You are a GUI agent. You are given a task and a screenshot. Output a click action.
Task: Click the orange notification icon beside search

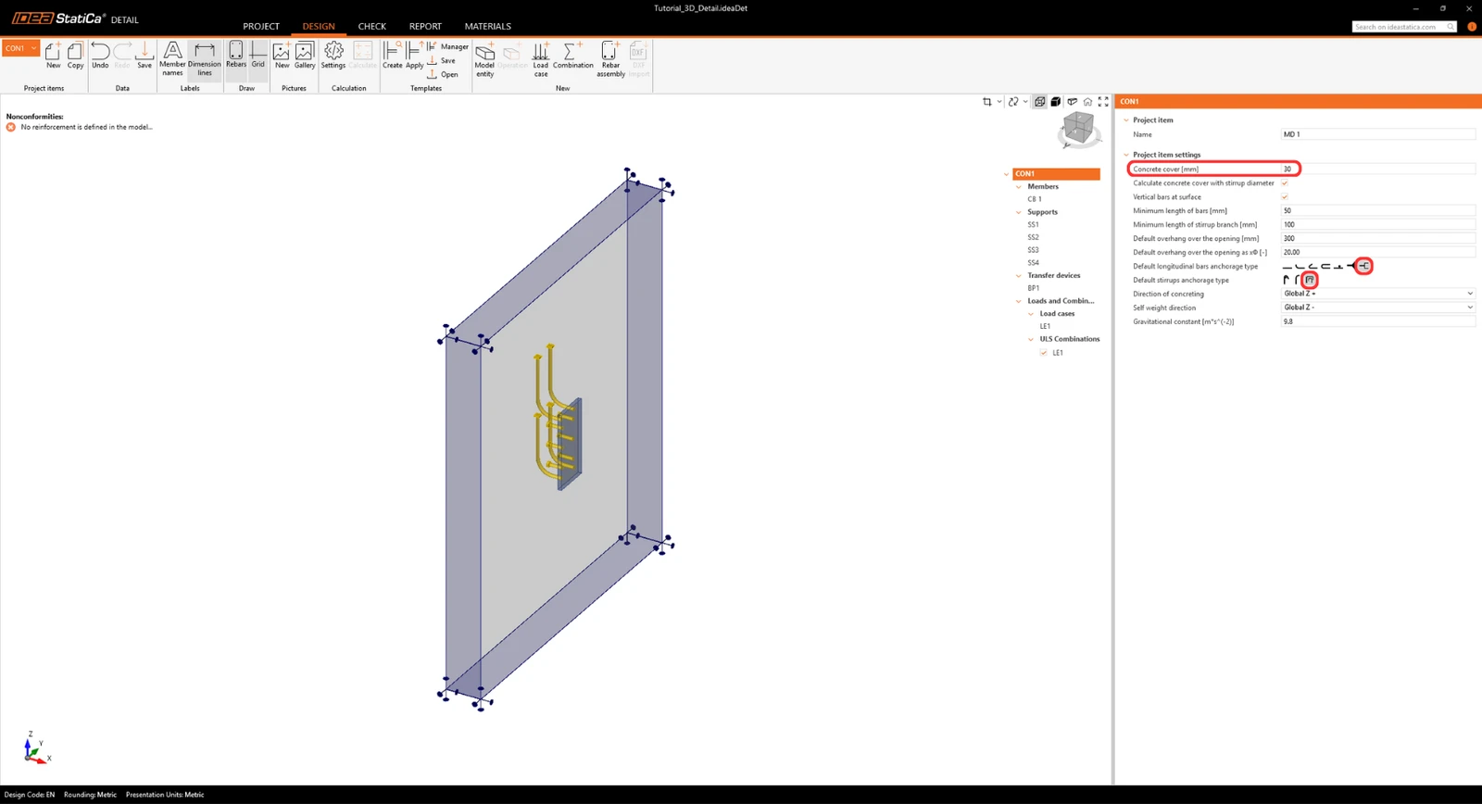[1471, 27]
